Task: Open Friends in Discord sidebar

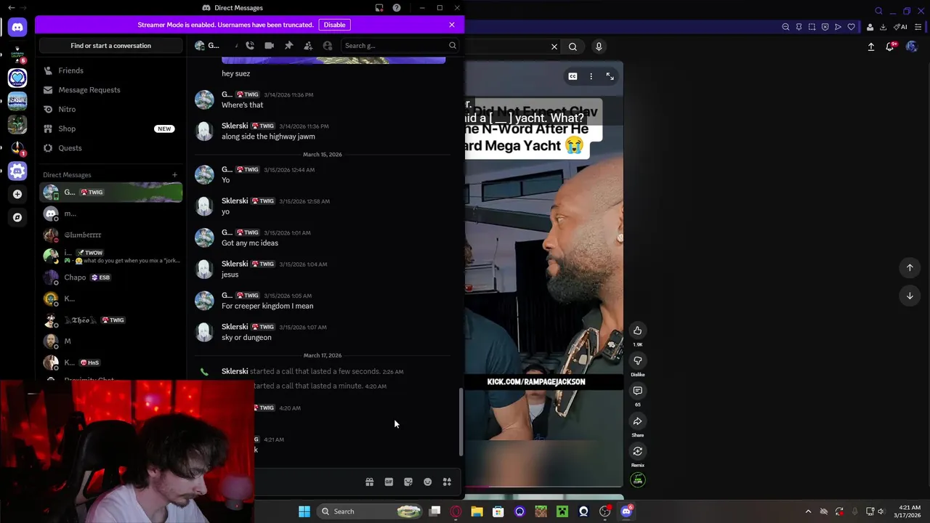Action: click(x=110, y=70)
